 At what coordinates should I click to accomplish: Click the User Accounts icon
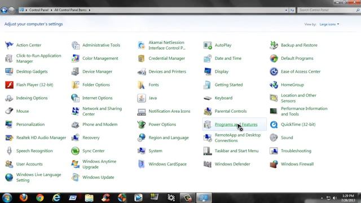(x=9, y=164)
